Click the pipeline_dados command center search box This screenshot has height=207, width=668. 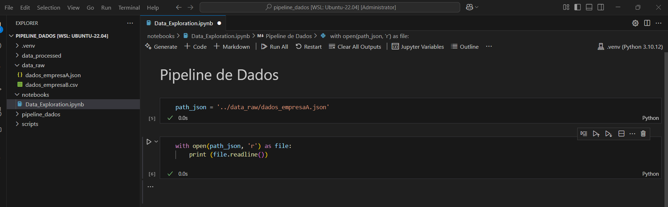pos(330,7)
